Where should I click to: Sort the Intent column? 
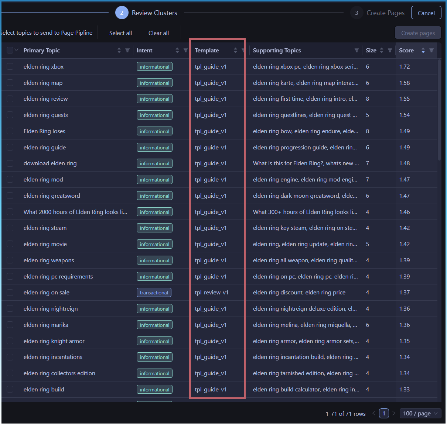coord(177,51)
